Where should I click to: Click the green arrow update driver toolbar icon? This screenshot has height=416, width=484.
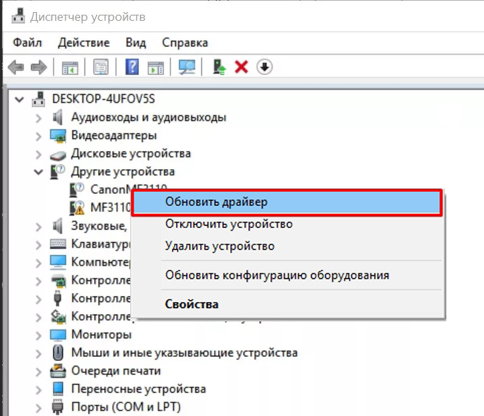pyautogui.click(x=219, y=67)
